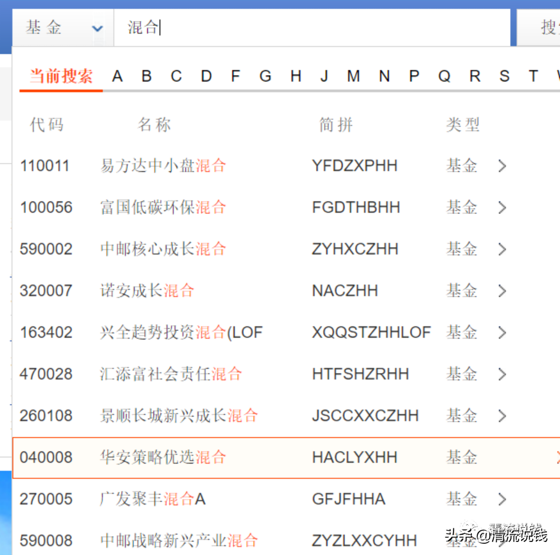The image size is (560, 555).
Task: Click fund code 320007
Action: point(46,291)
